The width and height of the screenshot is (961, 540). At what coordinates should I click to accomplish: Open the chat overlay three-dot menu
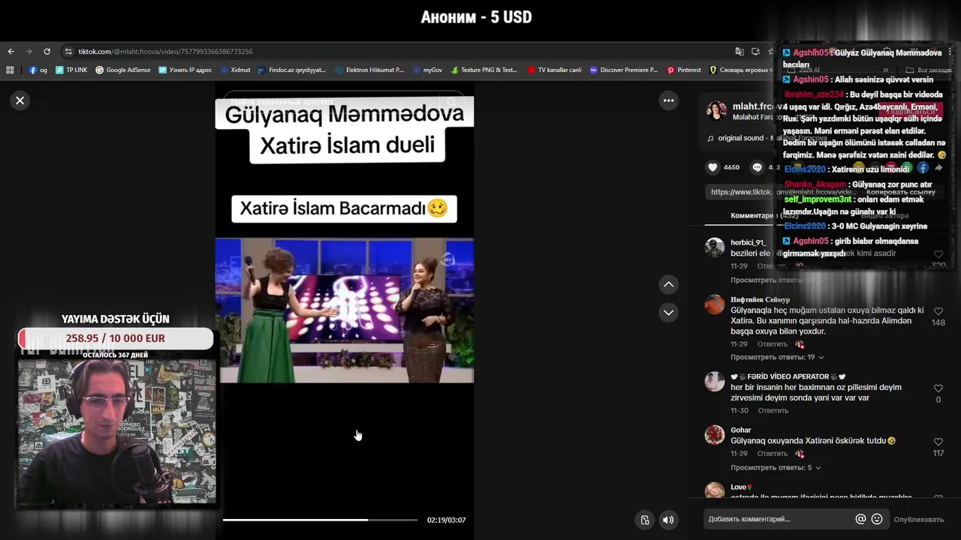(x=950, y=52)
